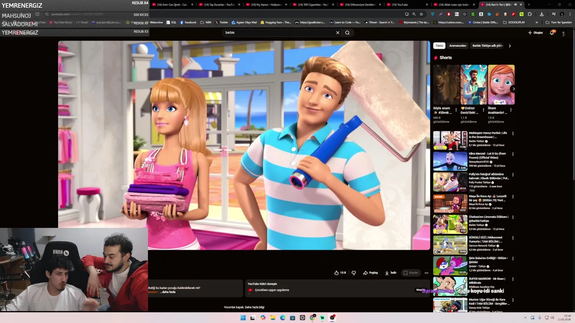
Task: Open the Learn to Code bookmark
Action: pos(345,22)
